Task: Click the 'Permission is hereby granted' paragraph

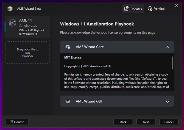Action: click(116, 81)
